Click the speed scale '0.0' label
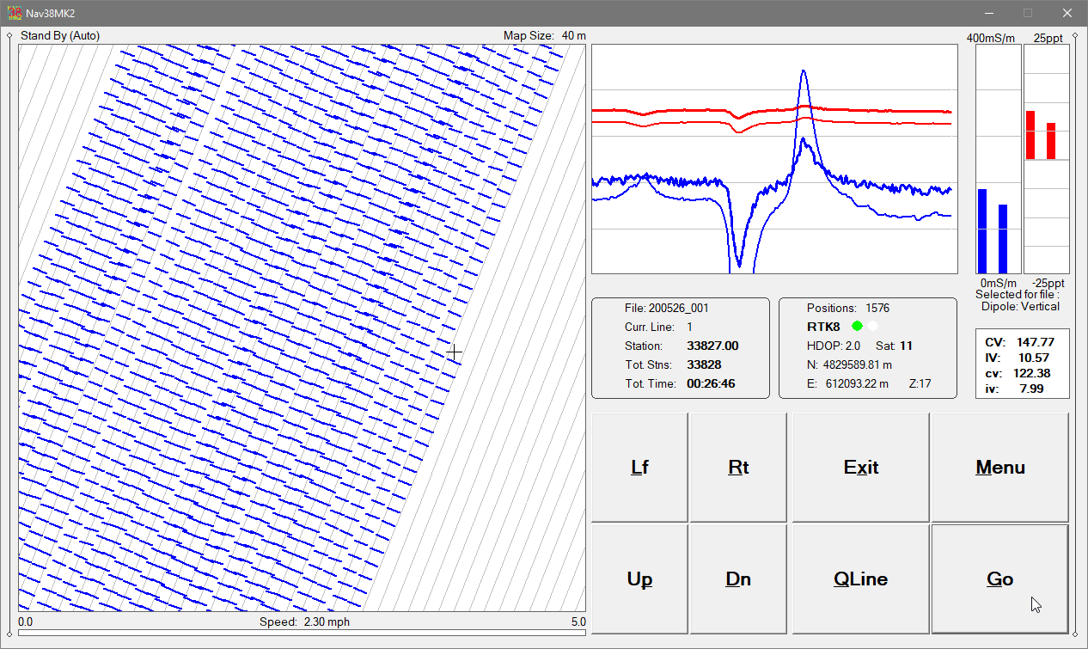Viewport: 1088px width, 649px height. click(26, 621)
